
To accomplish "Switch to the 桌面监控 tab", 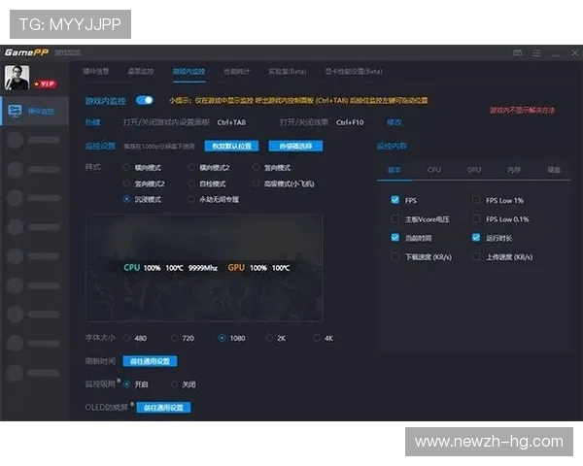I will point(141,71).
